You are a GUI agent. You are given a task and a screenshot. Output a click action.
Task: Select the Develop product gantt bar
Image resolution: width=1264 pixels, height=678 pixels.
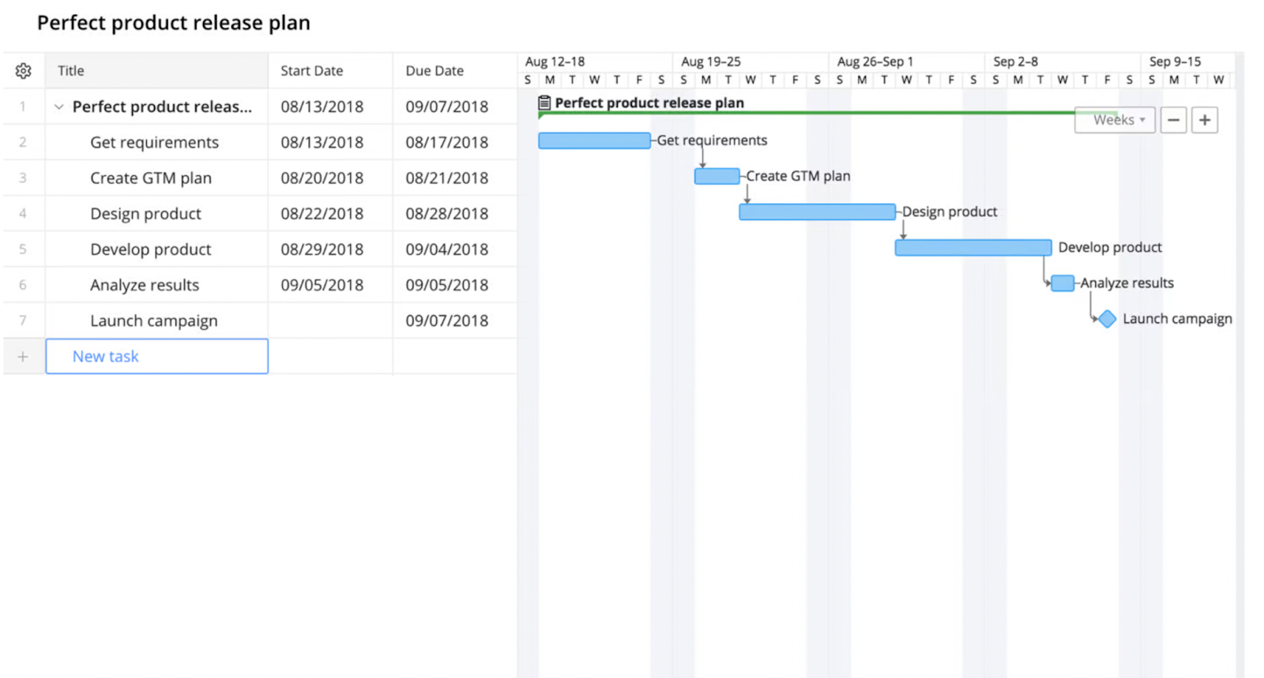click(x=973, y=248)
